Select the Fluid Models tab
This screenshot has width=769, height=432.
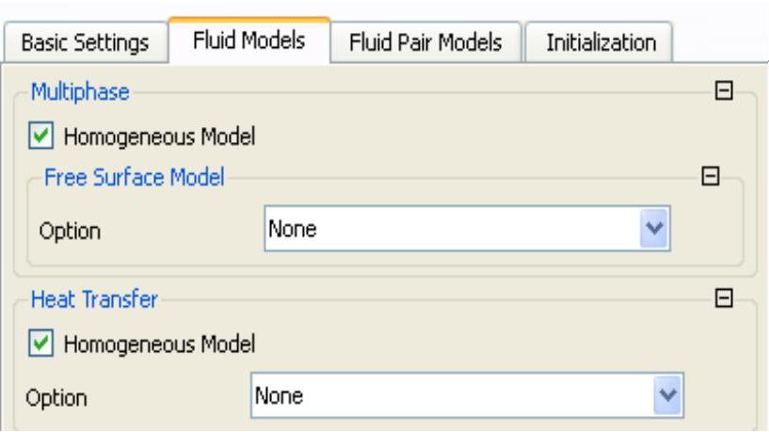(x=249, y=40)
